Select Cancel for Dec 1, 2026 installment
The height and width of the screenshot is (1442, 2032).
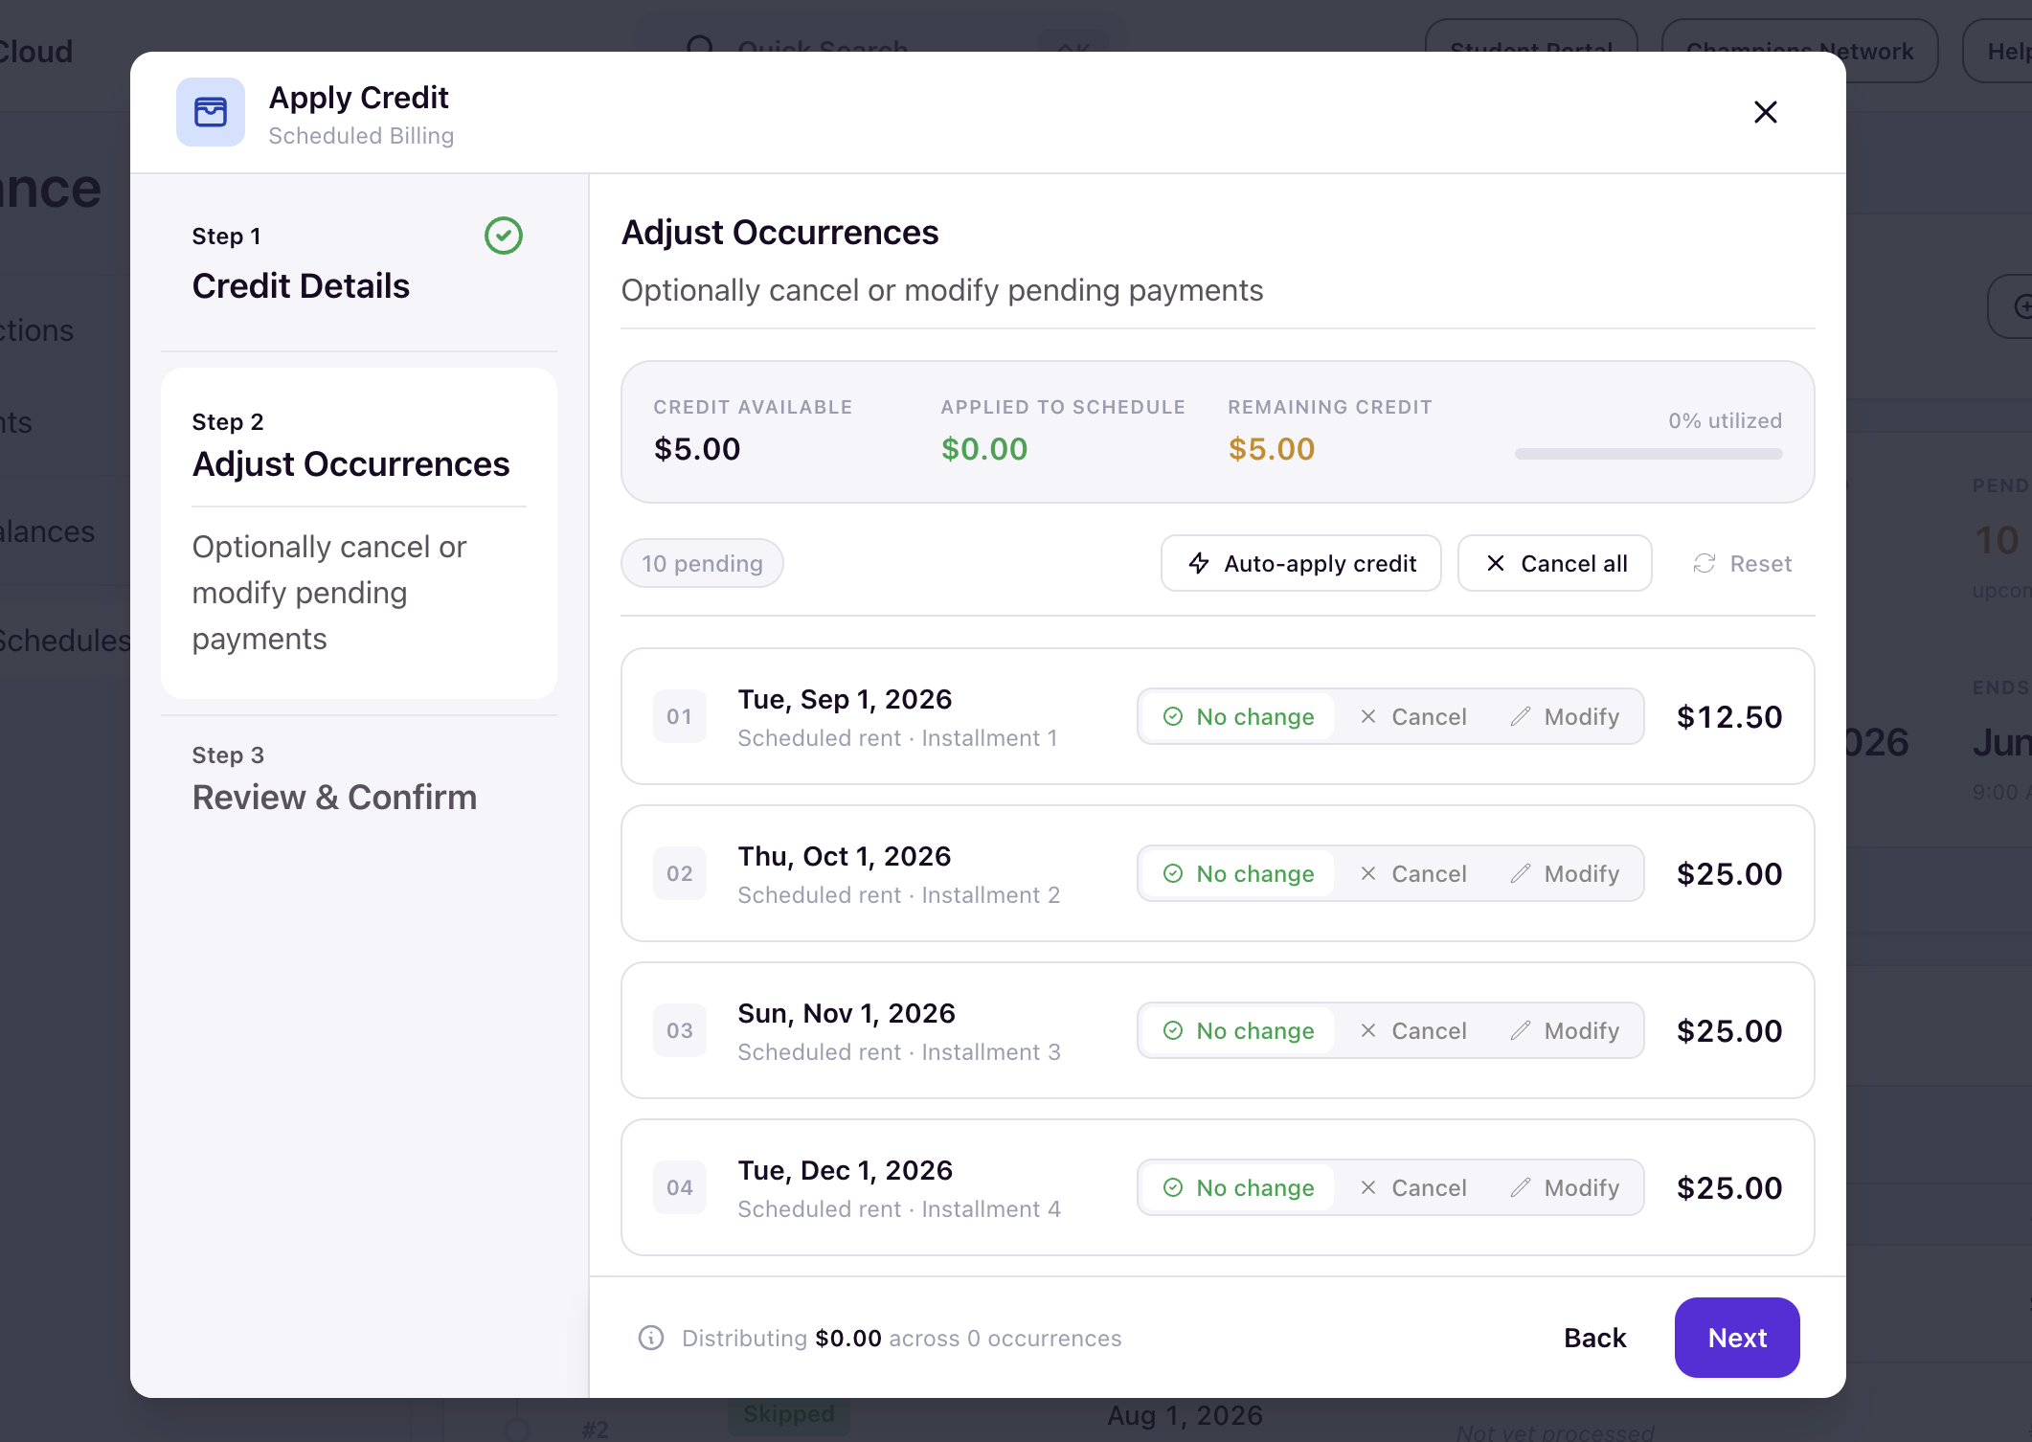[1412, 1187]
